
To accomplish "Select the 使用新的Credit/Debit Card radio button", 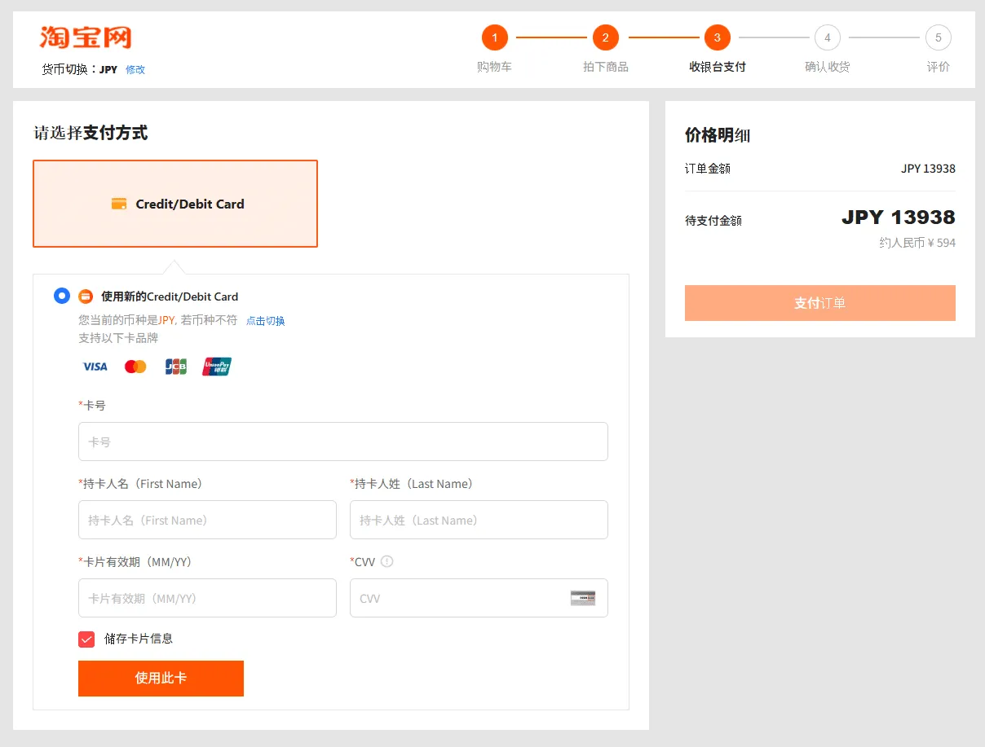I will [x=62, y=296].
